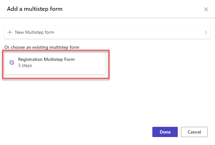
Task: Close the Add a multistep form dialog
Action: (x=206, y=9)
